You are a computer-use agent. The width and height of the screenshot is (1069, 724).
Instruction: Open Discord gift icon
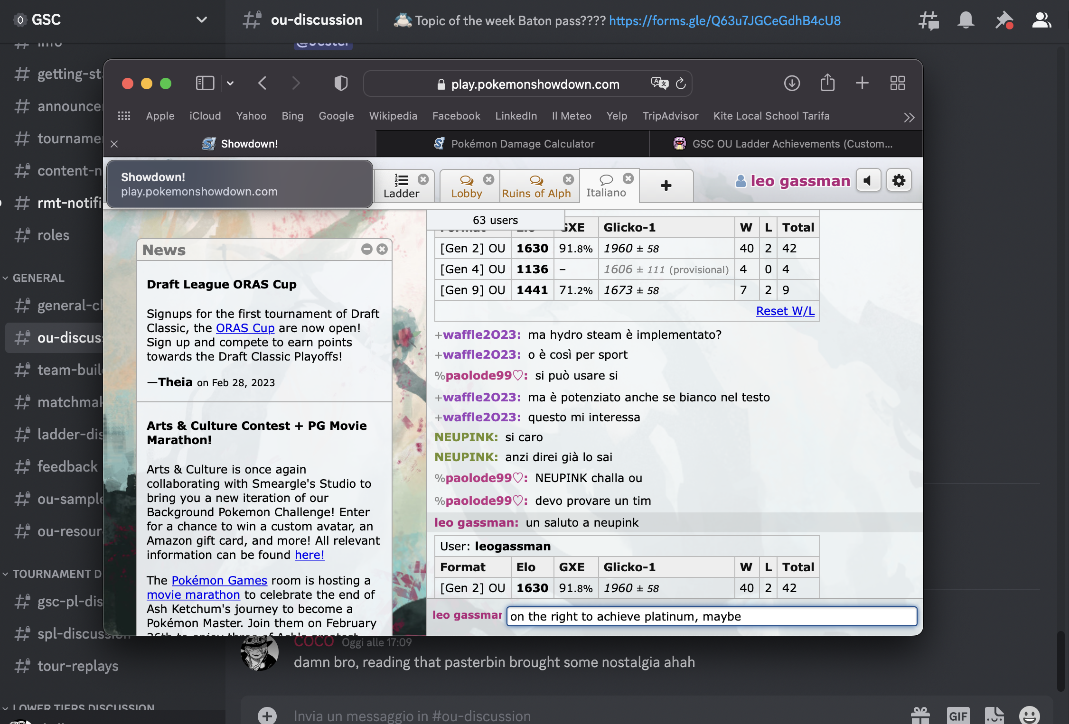920,715
